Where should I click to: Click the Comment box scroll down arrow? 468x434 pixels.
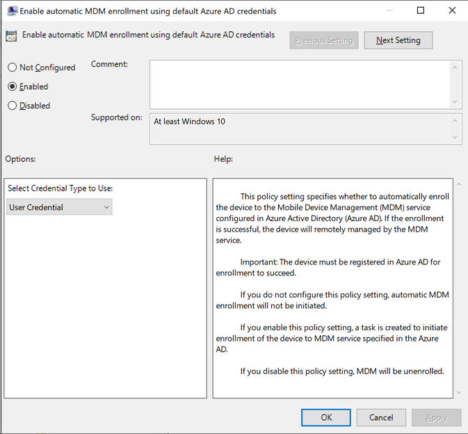[x=455, y=102]
